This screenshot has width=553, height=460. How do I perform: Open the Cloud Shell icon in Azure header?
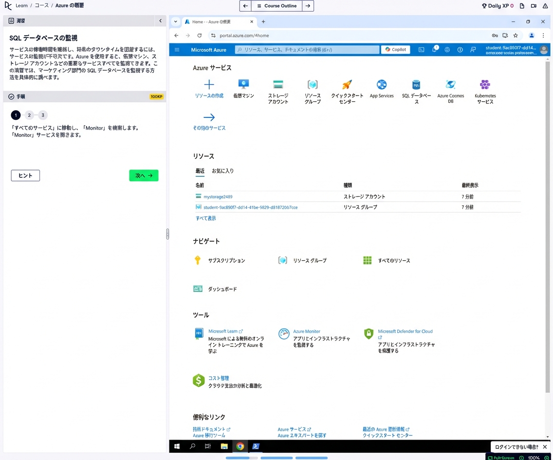pyautogui.click(x=421, y=50)
